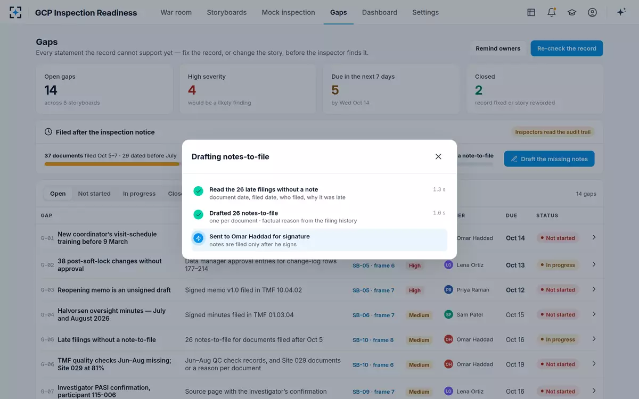
Task: Expand gap G-01 row chevron
Action: tap(594, 238)
